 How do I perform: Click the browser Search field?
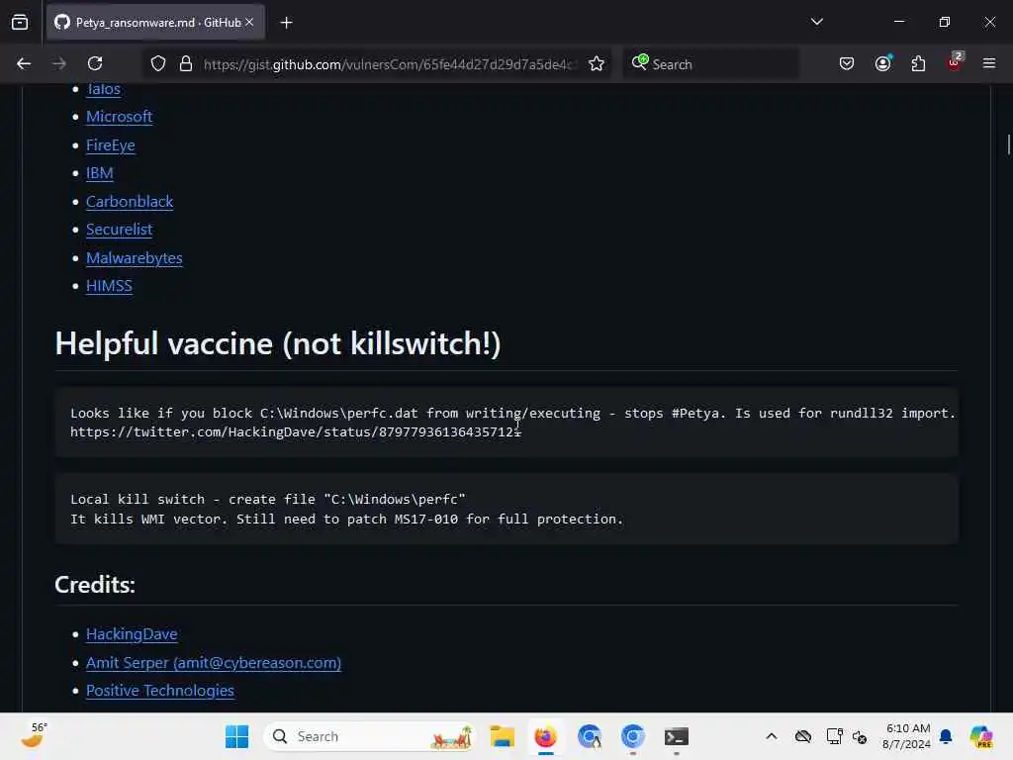[710, 64]
